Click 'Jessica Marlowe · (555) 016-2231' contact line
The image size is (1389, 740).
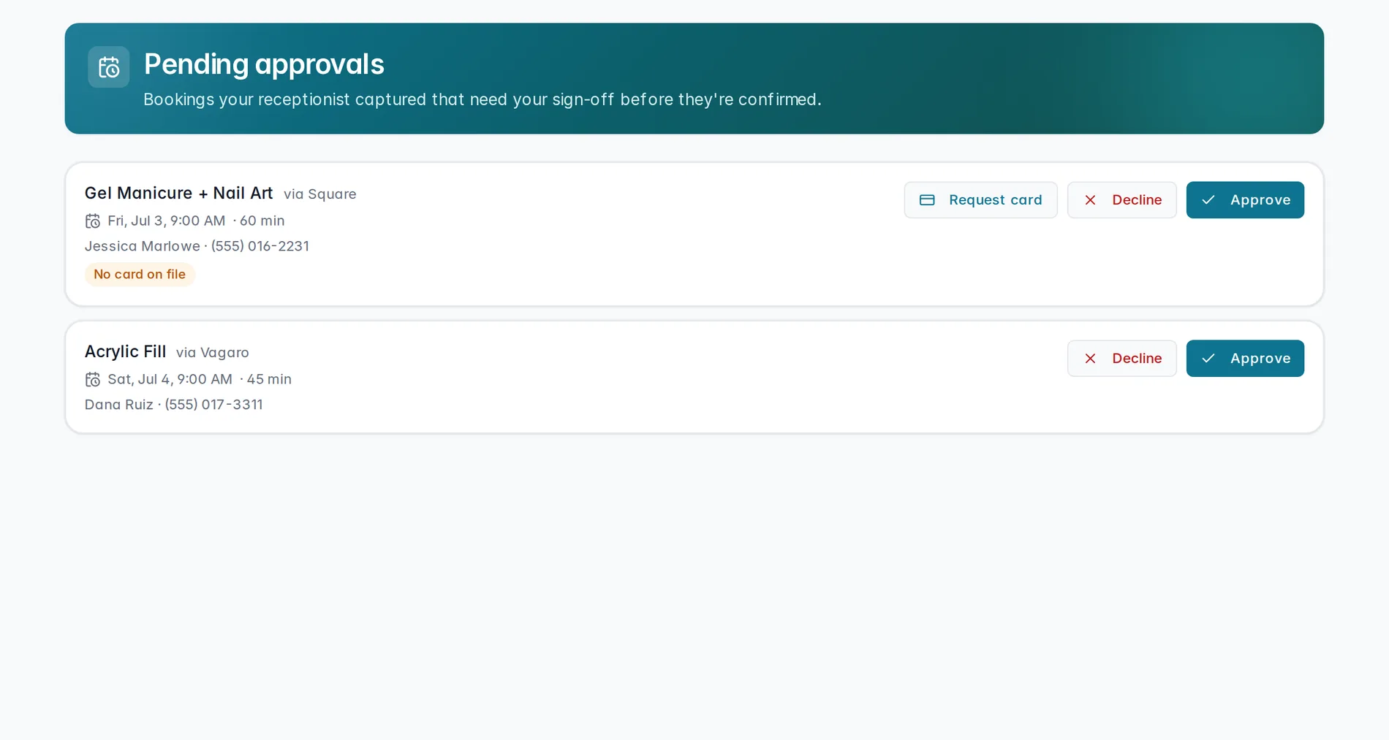(197, 246)
